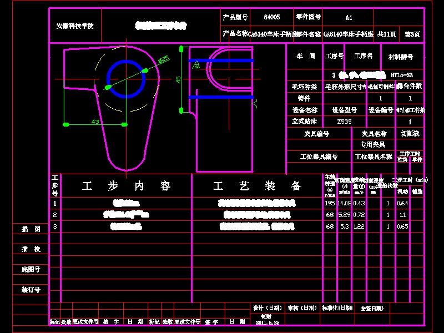Viewport: 444px width, 333px height.
Task: Select the blue circle in the part view
Action: (126, 79)
